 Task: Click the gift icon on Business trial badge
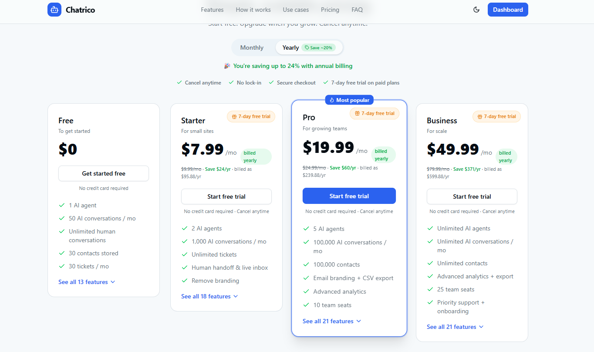(480, 117)
